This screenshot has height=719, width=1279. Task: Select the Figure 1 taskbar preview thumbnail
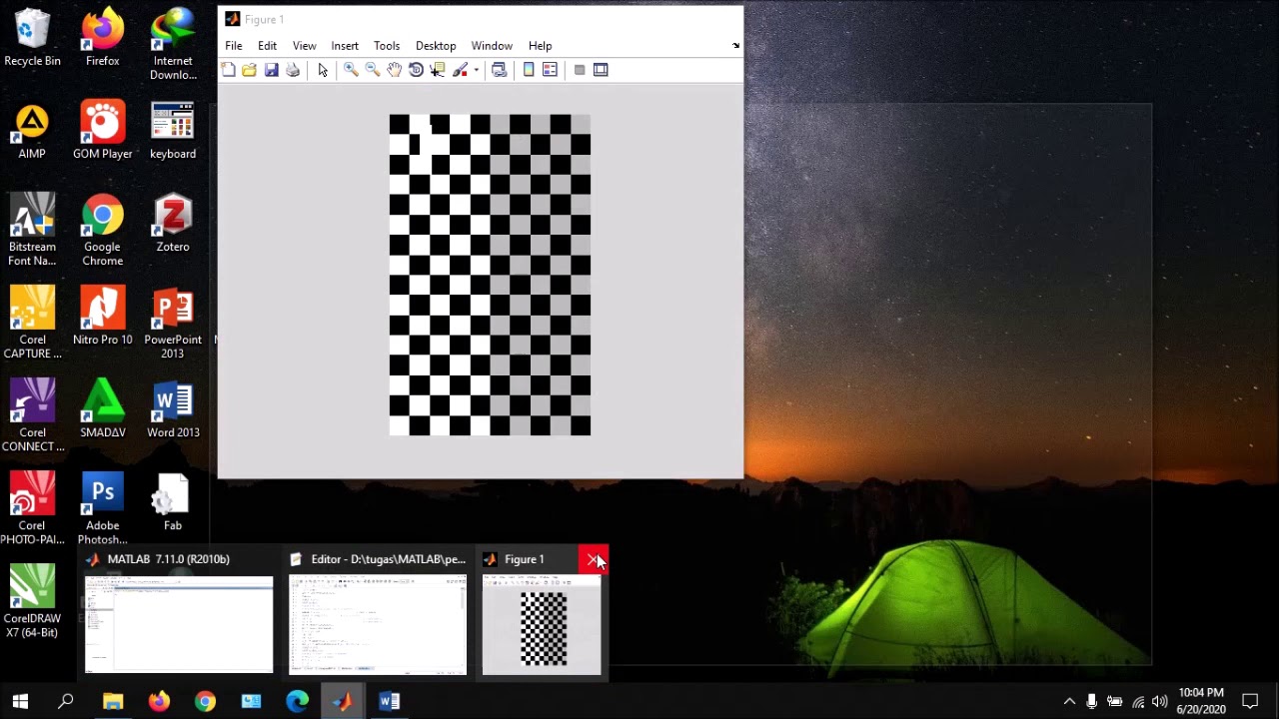click(541, 612)
